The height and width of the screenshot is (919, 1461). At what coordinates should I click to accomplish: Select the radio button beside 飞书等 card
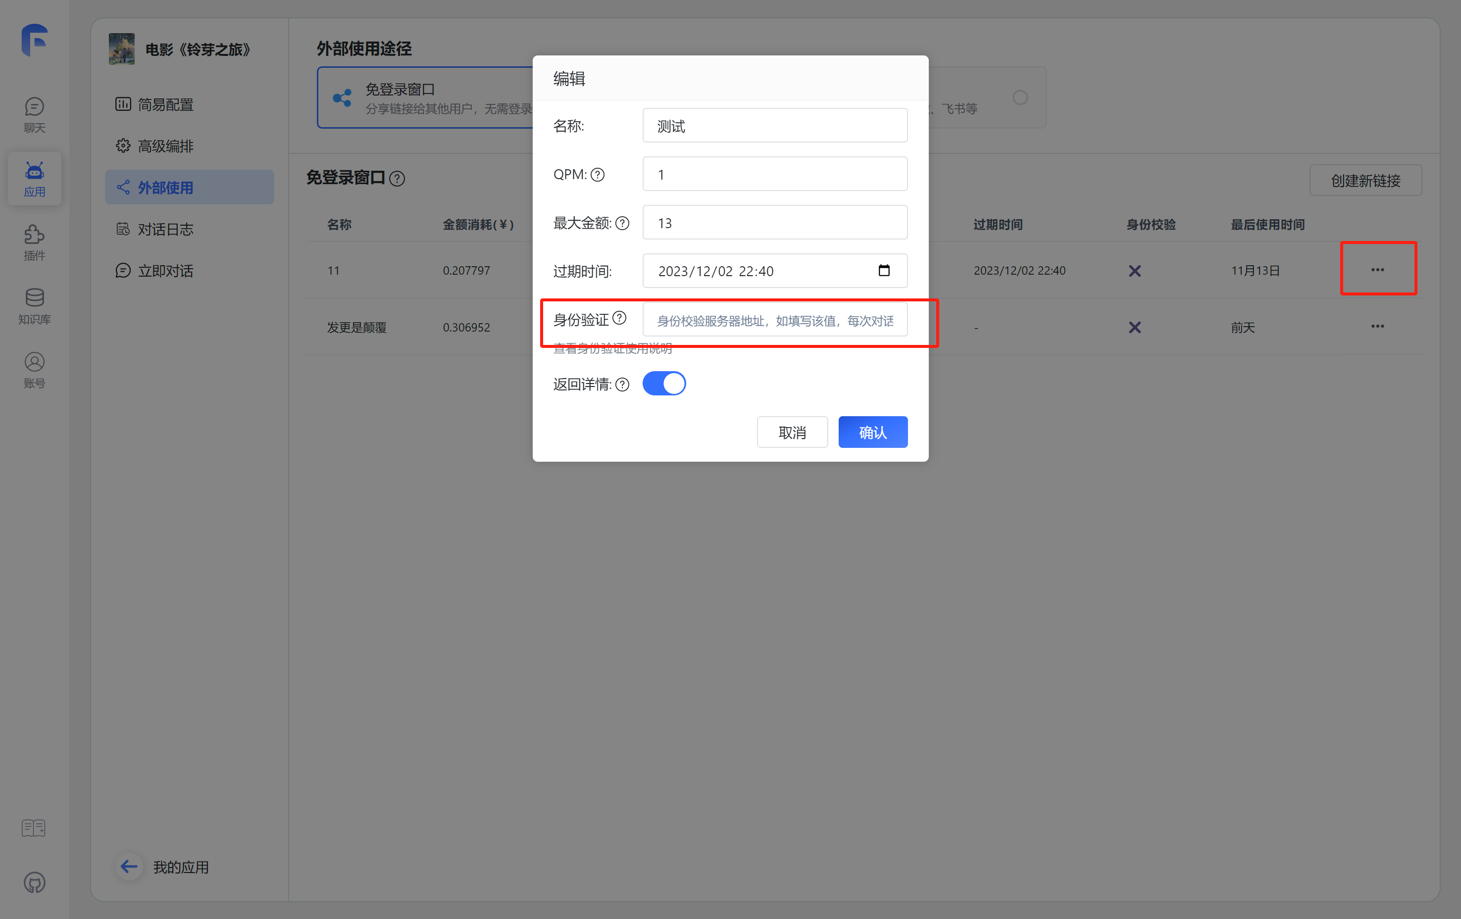click(1020, 97)
